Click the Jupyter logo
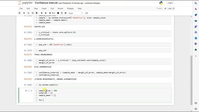Screen dimensions: 199x112 pyautogui.click(x=25, y=3)
